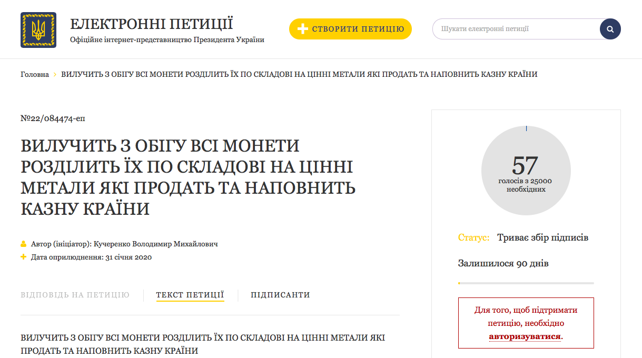Select the ВІДПОВІДЬ НА ПЕТИЦІЮ tab
This screenshot has height=358, width=642.
click(x=75, y=295)
